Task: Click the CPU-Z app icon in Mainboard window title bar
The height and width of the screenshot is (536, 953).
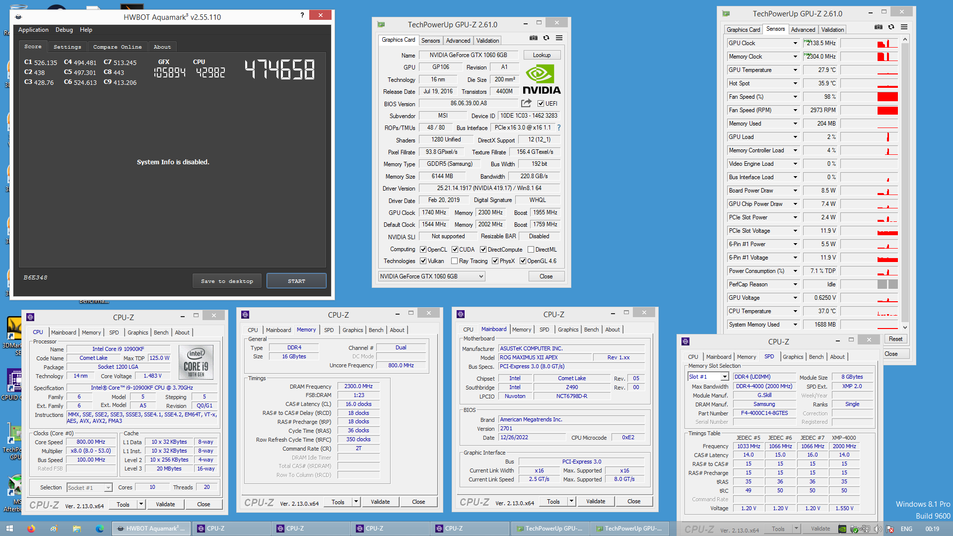Action: tap(461, 314)
